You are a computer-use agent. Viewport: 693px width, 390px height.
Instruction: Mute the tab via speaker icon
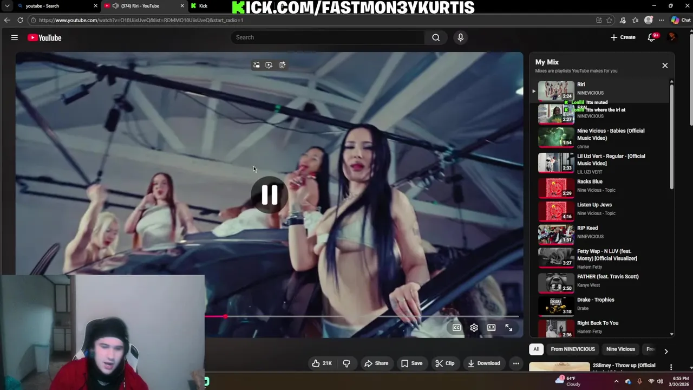(x=115, y=6)
